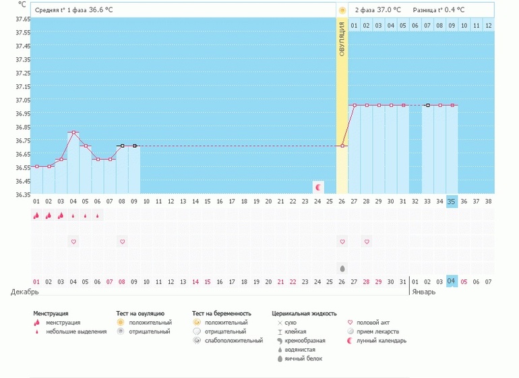This screenshot has height=378, width=519.
Task: Select the temperature point on cycle day 05
Action: tap(86, 146)
